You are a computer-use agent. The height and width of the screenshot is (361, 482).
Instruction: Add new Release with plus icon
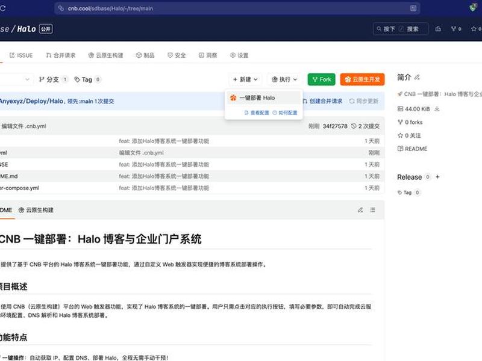pyautogui.click(x=438, y=177)
